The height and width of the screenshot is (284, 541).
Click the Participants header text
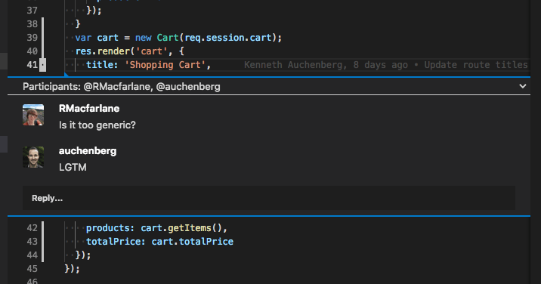coord(122,87)
